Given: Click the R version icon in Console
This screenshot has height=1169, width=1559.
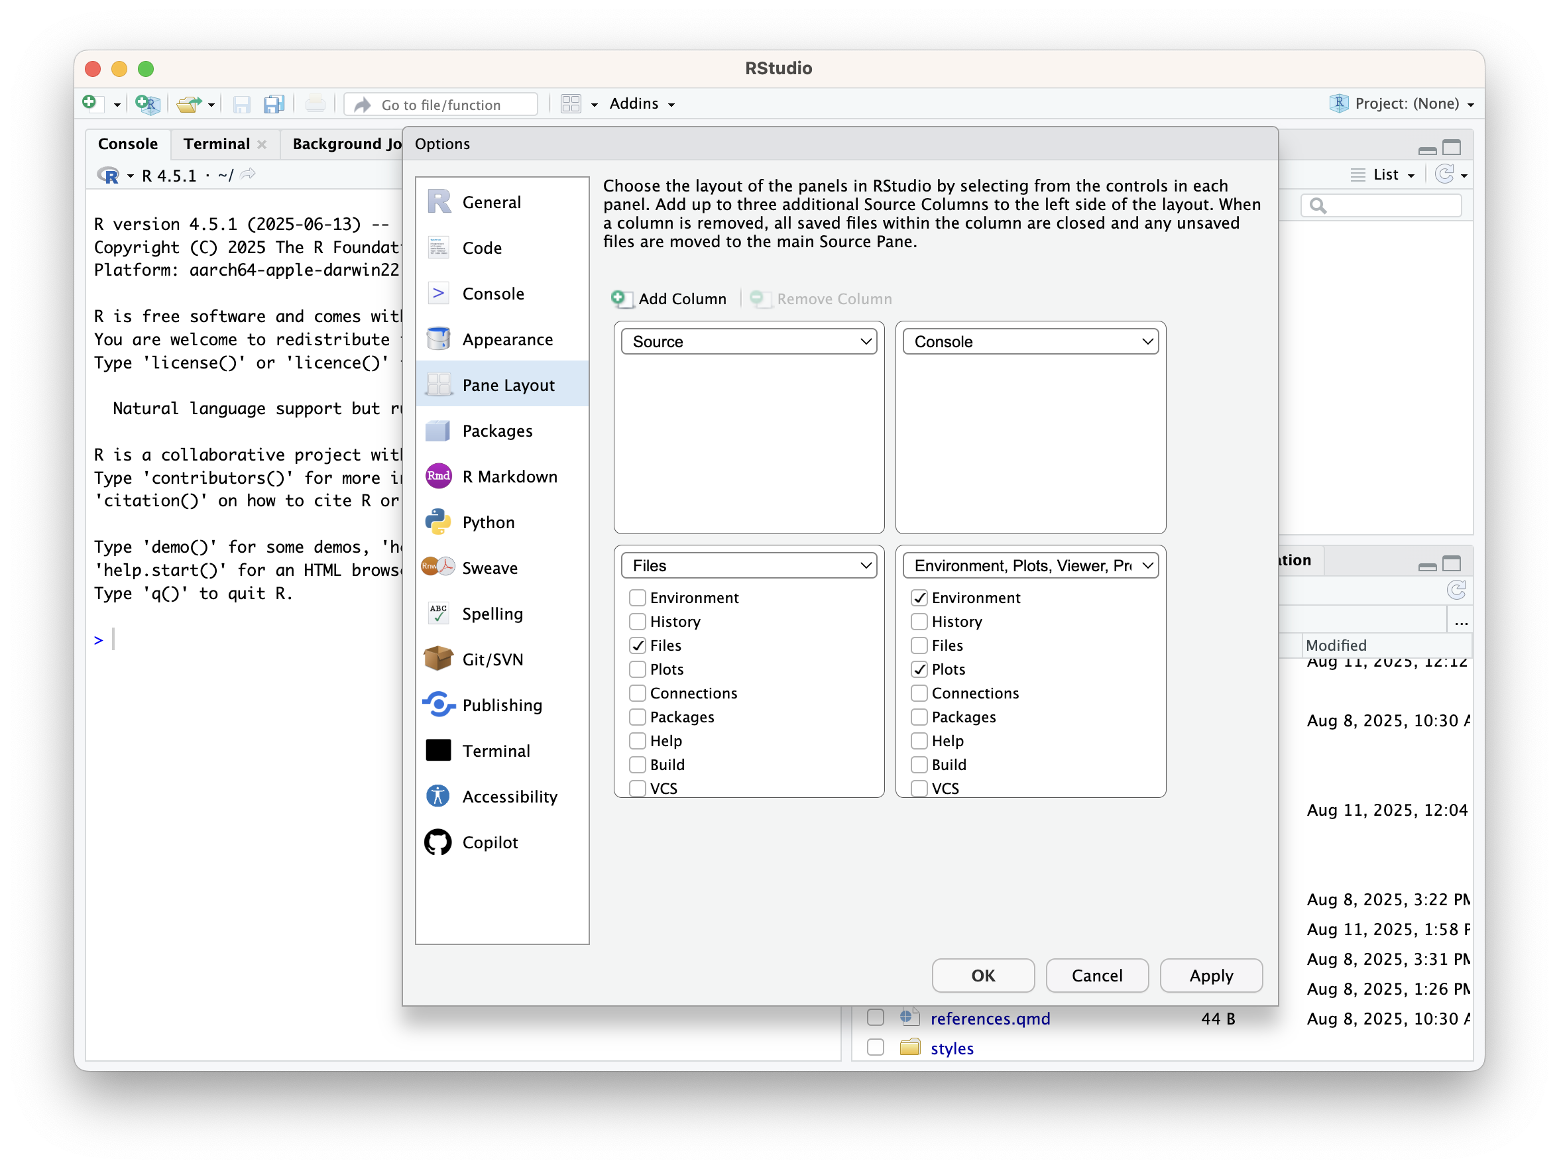Looking at the screenshot, I should (x=109, y=176).
